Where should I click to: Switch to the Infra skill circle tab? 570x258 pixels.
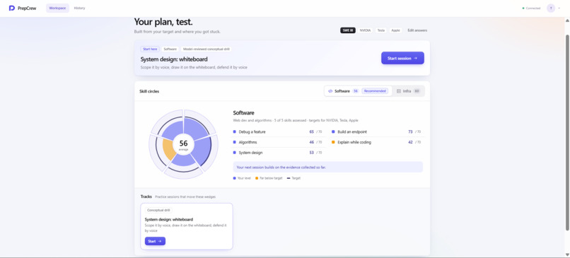point(408,91)
